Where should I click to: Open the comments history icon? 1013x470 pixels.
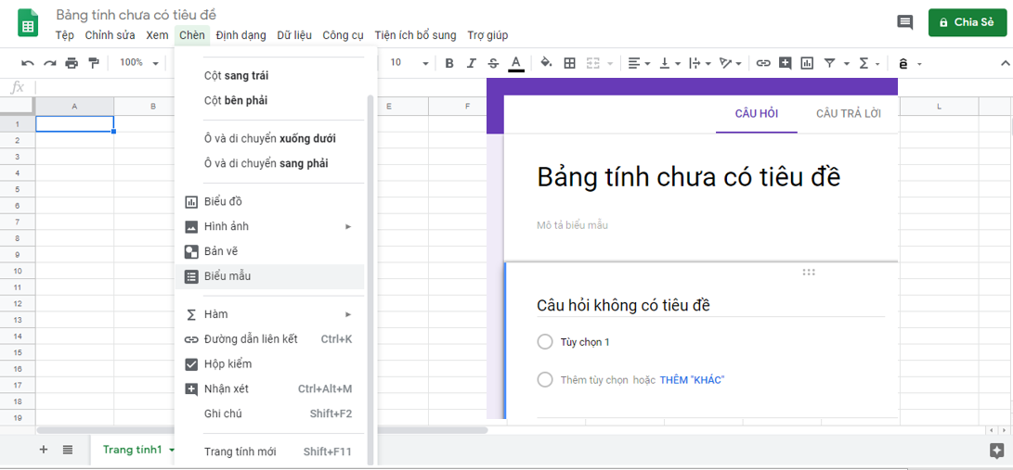[x=904, y=22]
